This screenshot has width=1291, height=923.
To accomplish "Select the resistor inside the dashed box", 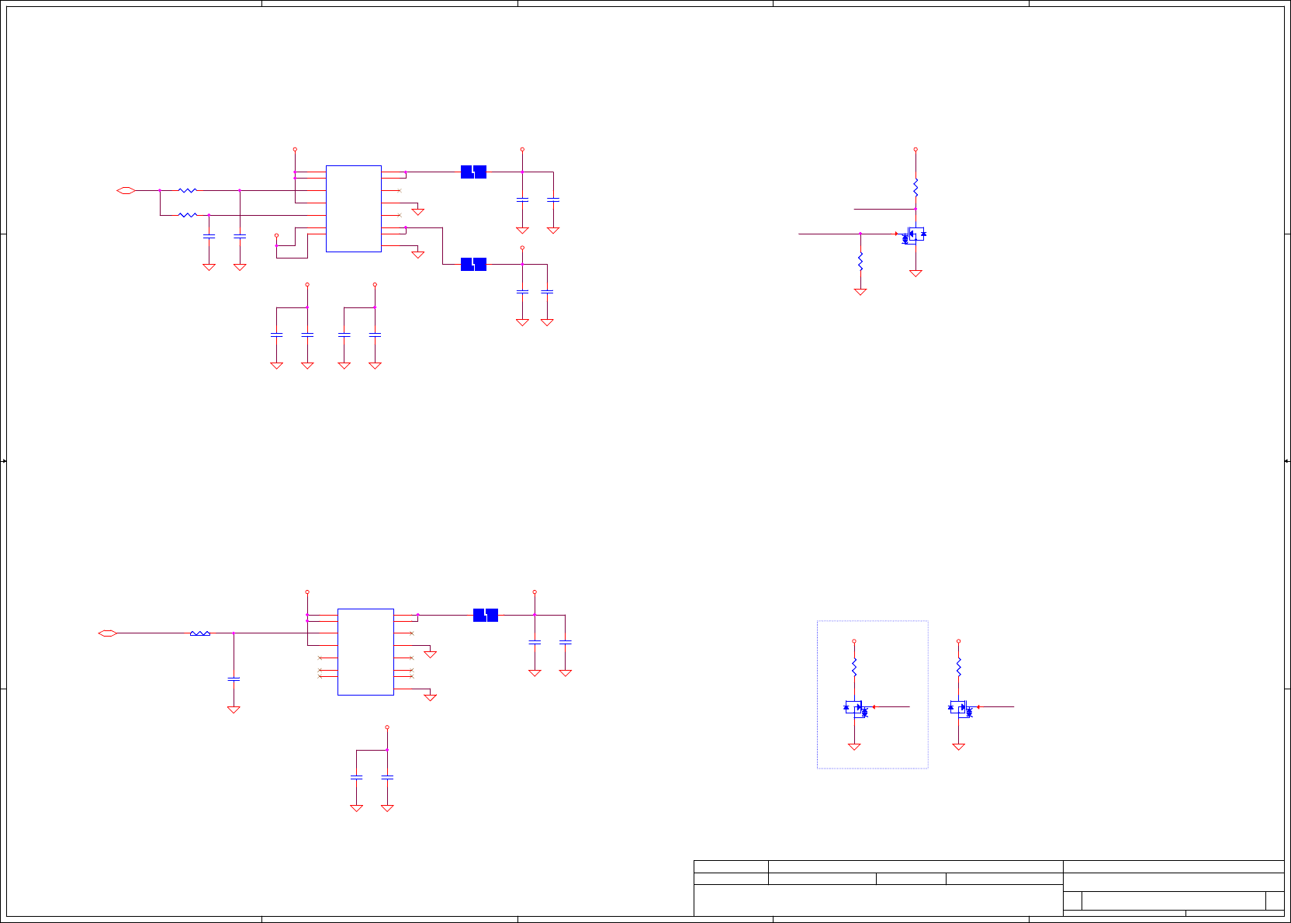I will 854,667.
